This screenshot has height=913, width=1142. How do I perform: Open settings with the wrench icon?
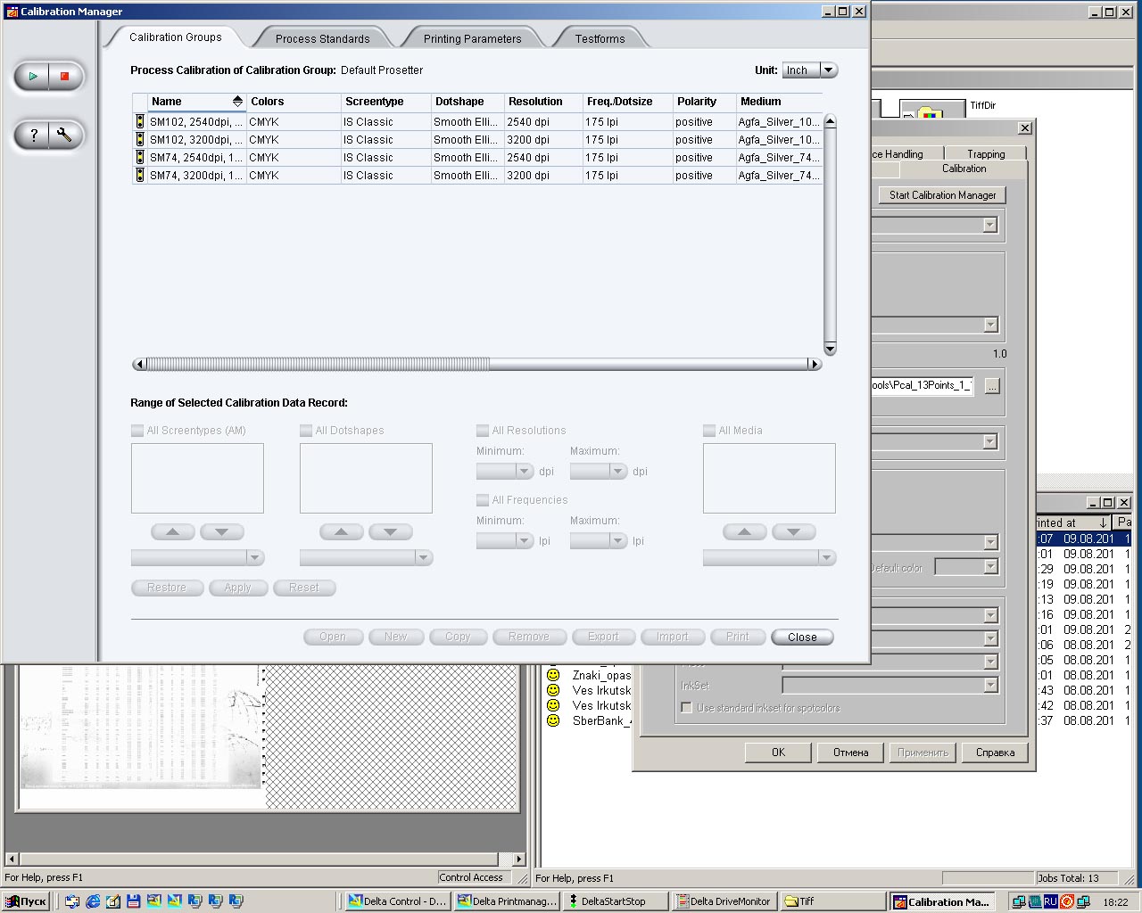pyautogui.click(x=64, y=136)
